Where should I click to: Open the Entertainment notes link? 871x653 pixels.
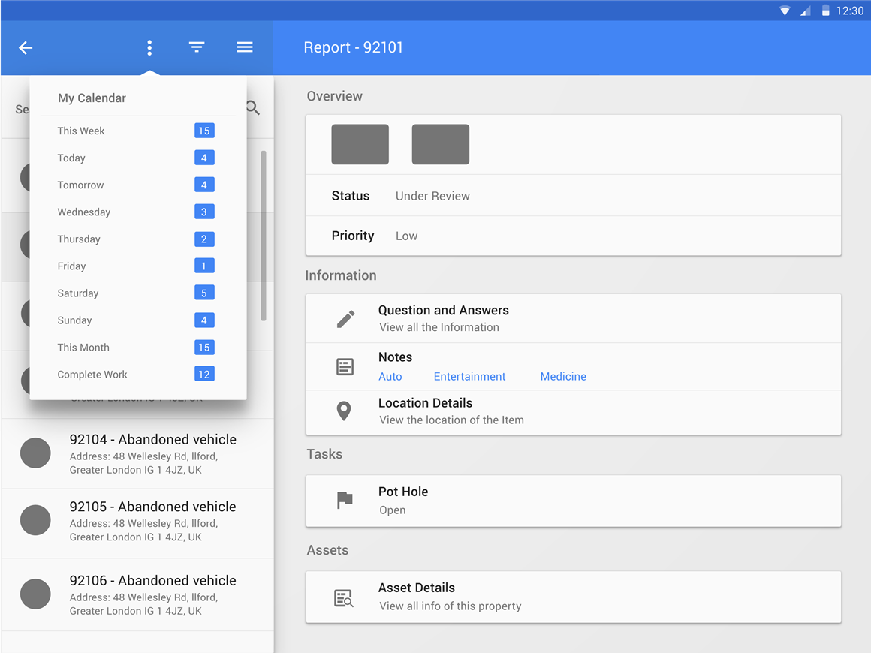click(x=469, y=377)
